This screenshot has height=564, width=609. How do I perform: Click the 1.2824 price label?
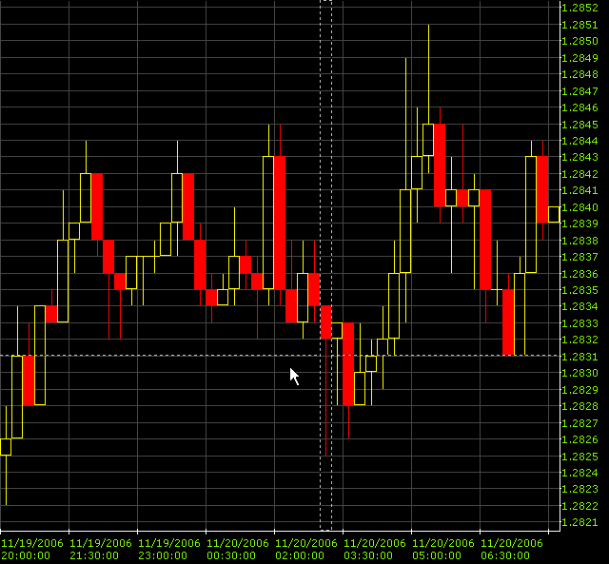580,473
